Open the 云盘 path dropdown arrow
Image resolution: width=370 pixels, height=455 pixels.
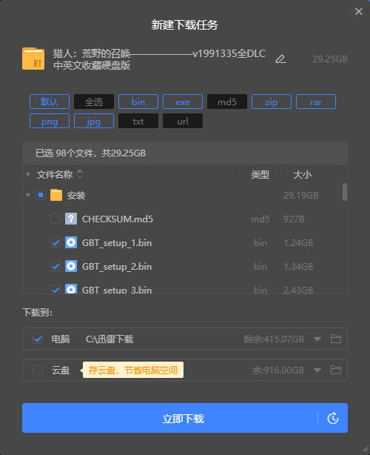pyautogui.click(x=317, y=371)
